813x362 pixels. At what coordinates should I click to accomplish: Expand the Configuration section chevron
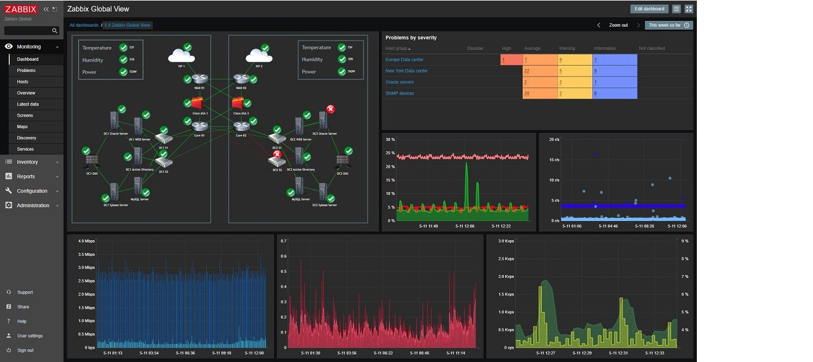pyautogui.click(x=57, y=191)
